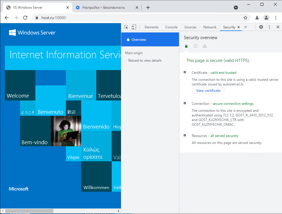Click 'Resources - all served securely' heading
Image resolution: width=282 pixels, height=214 pixels.
point(215,136)
